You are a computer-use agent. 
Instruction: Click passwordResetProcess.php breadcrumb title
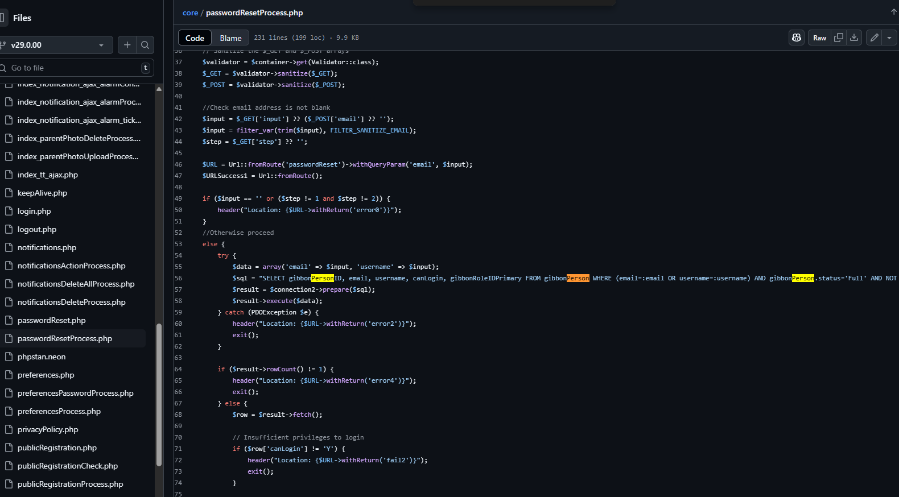[254, 13]
